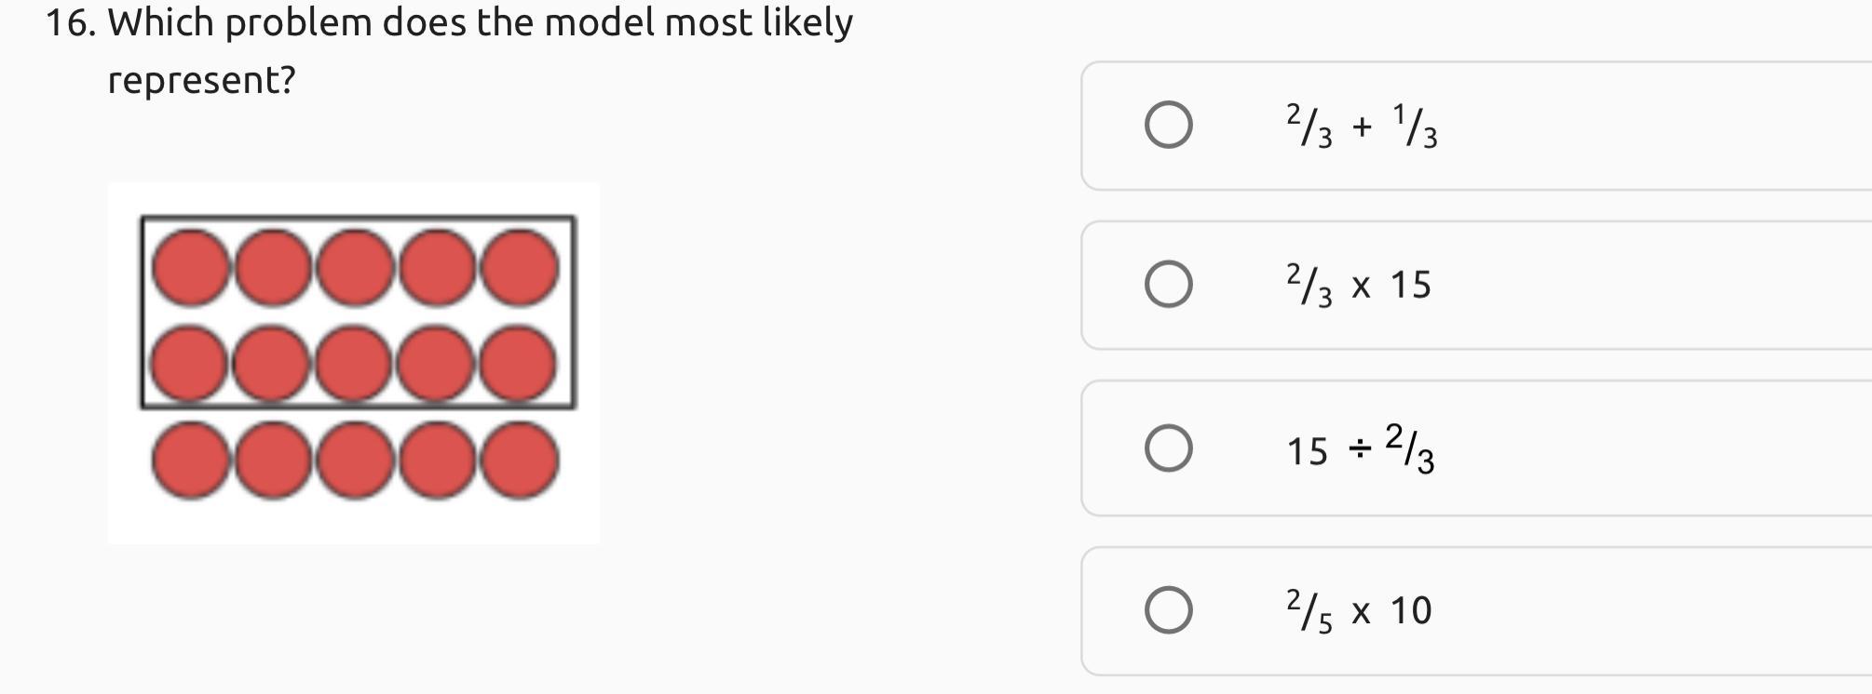Click the middle circle of the top row

tap(355, 267)
